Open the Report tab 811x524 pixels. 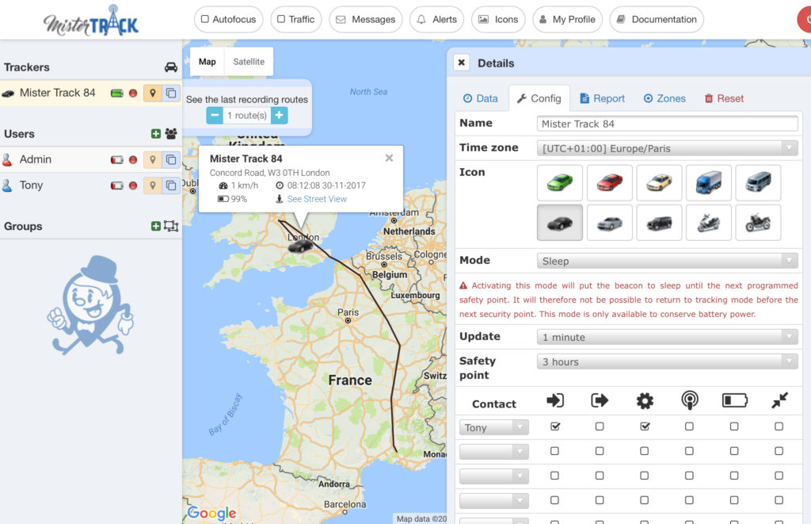click(x=602, y=98)
